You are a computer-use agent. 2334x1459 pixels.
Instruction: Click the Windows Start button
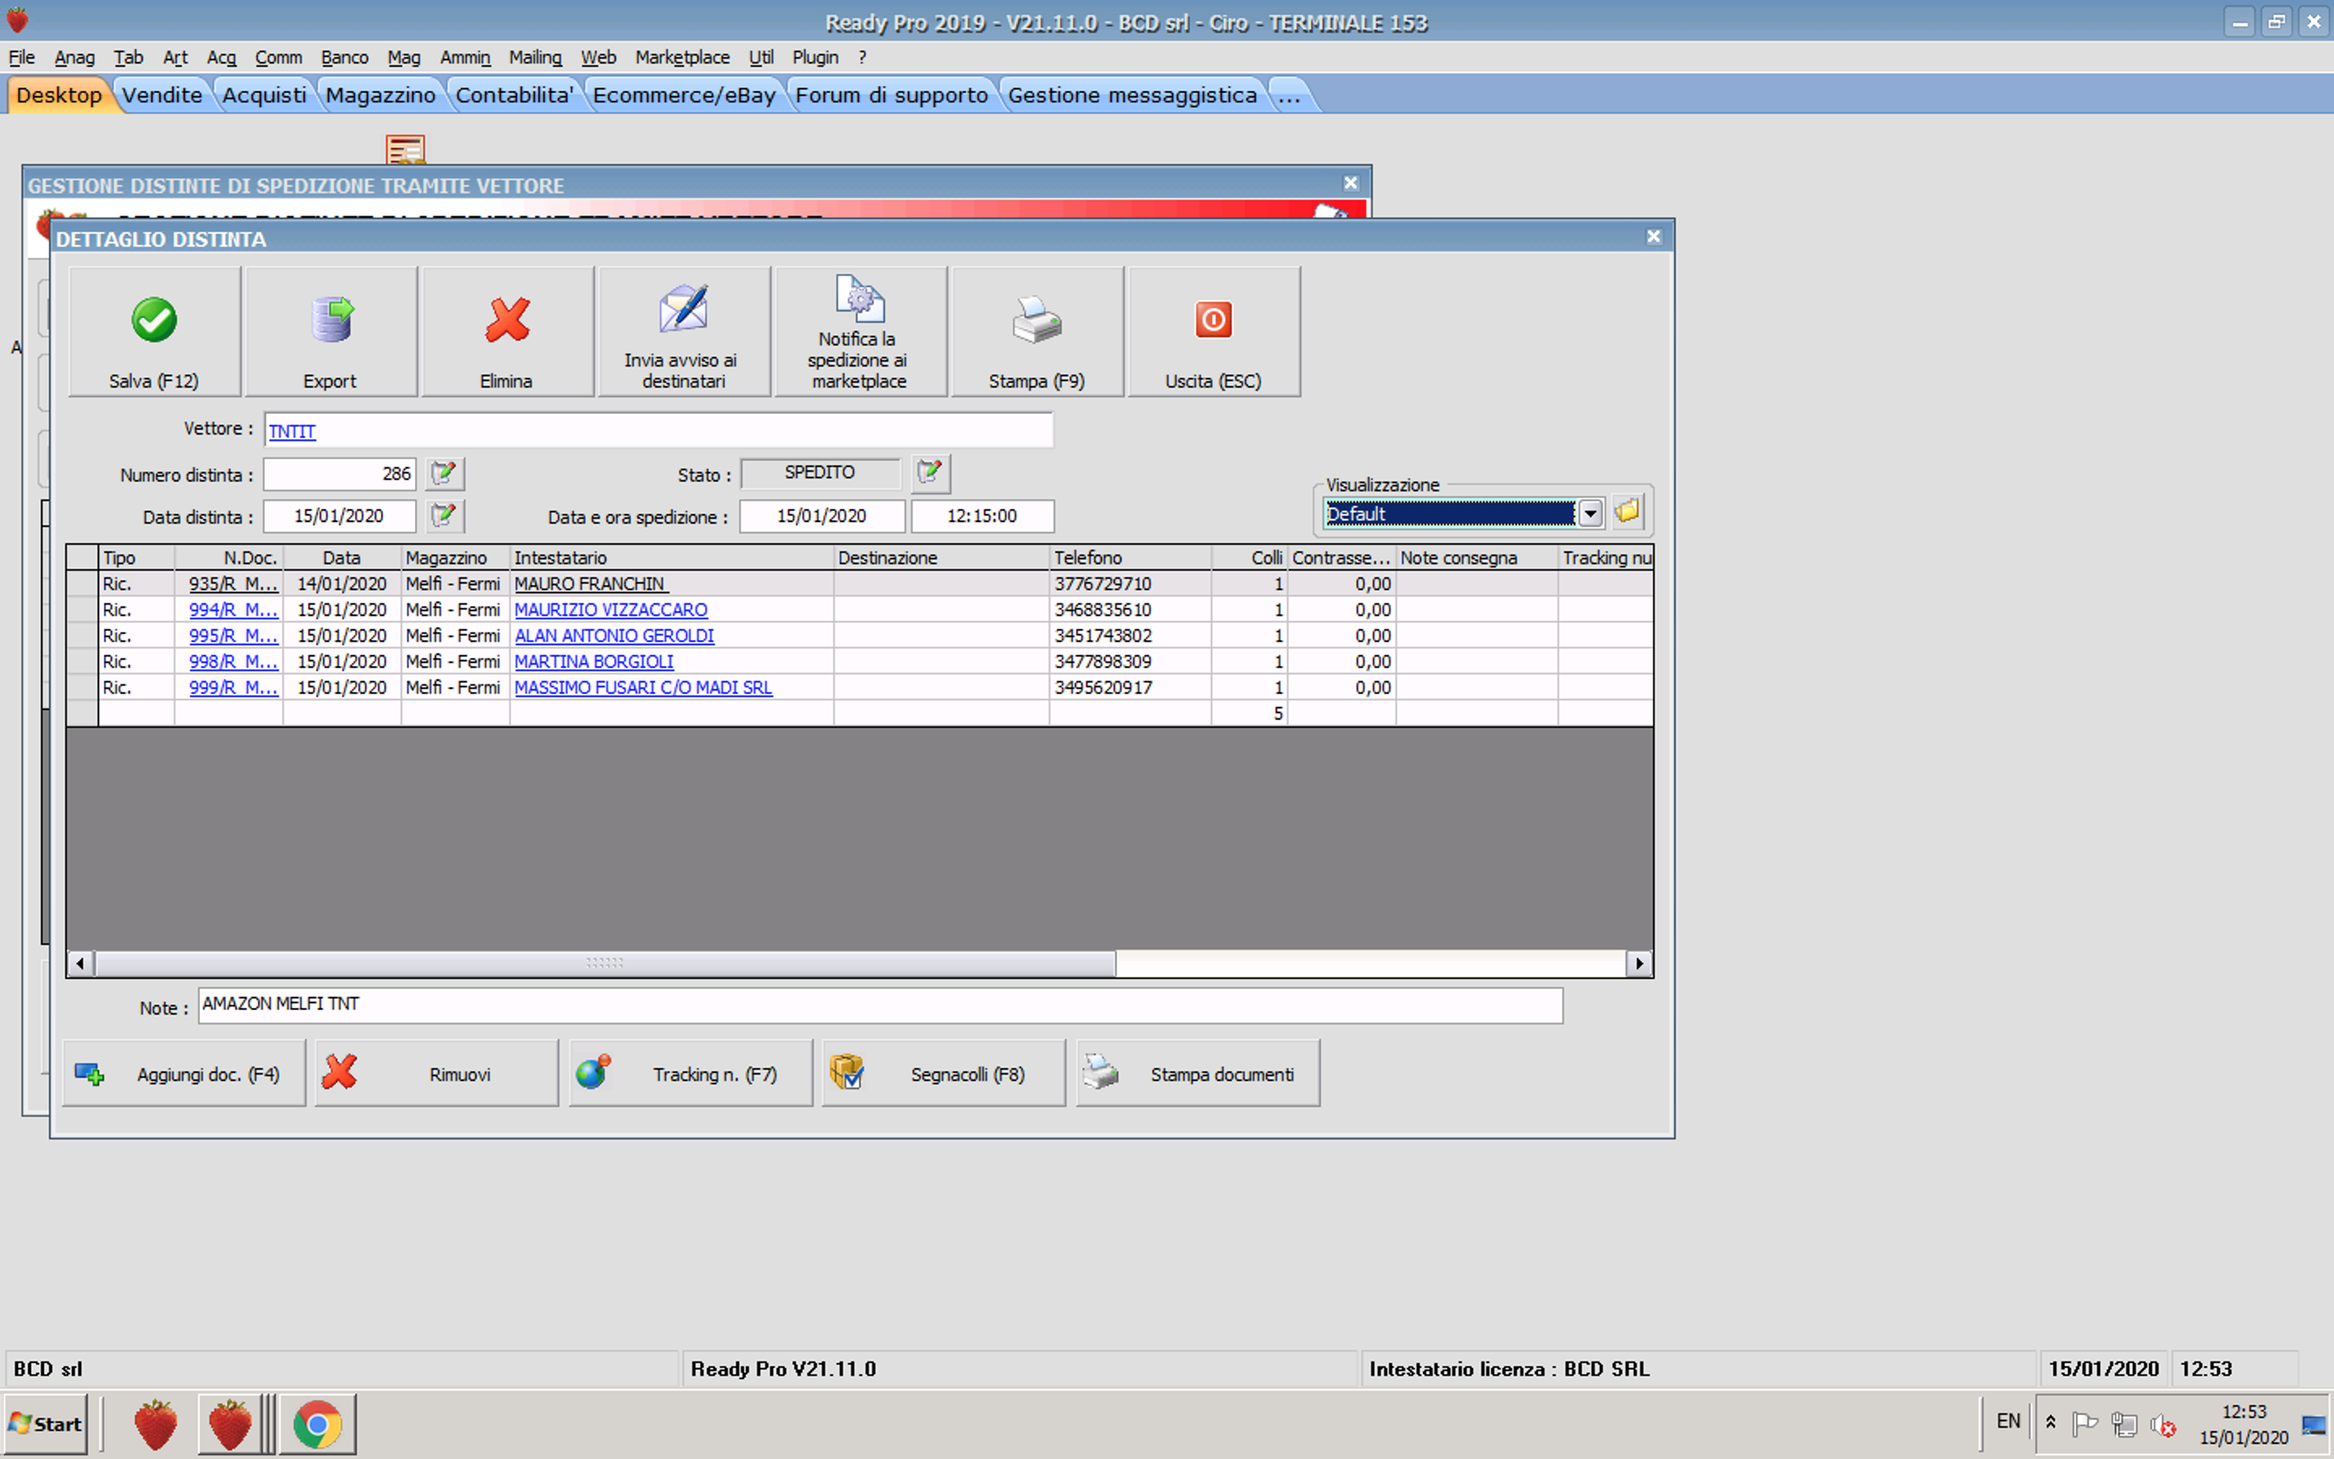pos(45,1424)
